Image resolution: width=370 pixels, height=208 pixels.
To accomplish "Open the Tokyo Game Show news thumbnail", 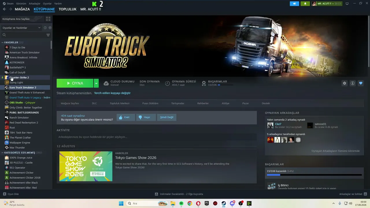I will (x=86, y=166).
